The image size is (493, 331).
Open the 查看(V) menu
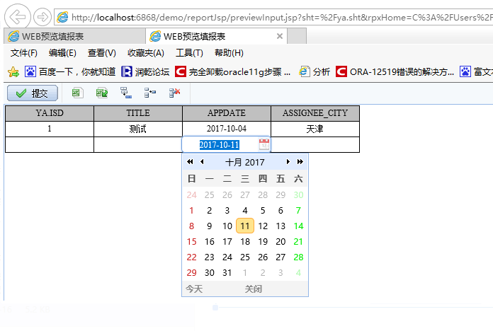tap(101, 53)
